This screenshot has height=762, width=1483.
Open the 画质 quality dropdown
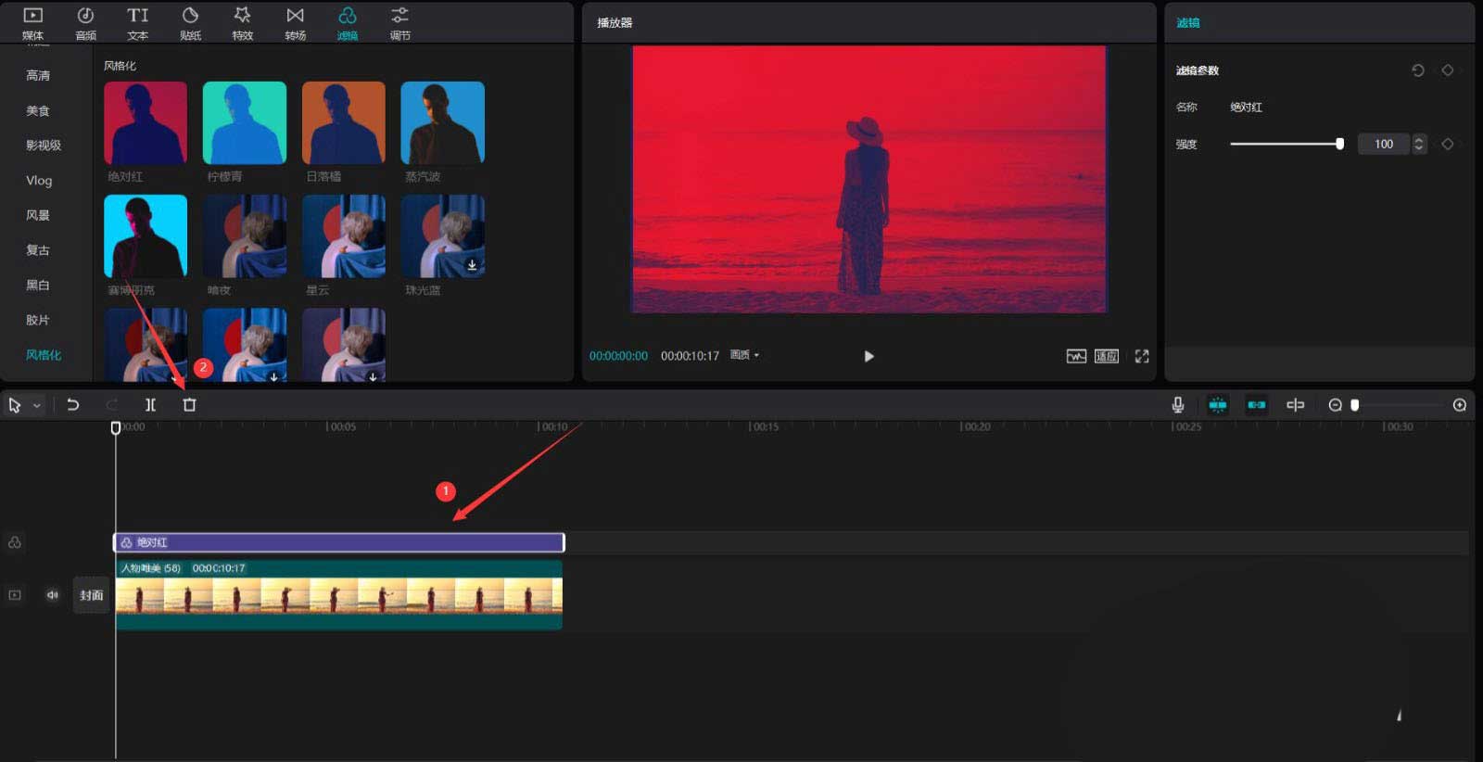[744, 355]
